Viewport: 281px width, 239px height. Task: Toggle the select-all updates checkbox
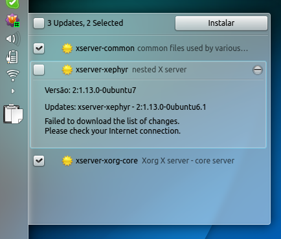point(39,23)
